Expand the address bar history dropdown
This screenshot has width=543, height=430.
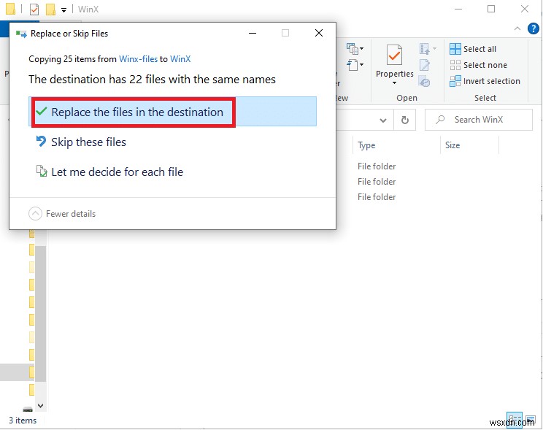click(383, 120)
